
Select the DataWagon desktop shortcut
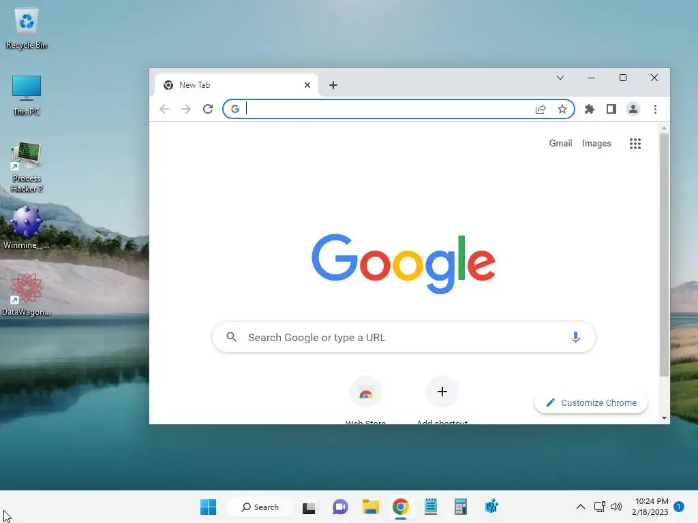pyautogui.click(x=26, y=294)
